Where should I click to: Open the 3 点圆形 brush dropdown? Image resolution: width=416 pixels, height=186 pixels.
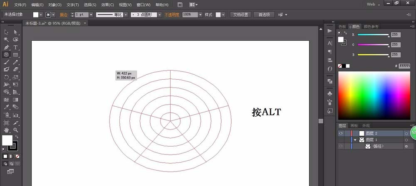pos(159,15)
